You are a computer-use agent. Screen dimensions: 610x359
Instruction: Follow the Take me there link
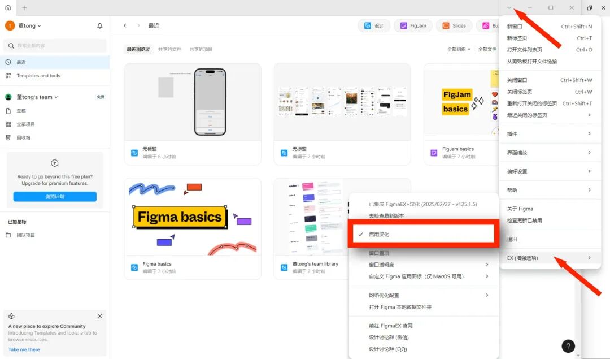(x=24, y=349)
